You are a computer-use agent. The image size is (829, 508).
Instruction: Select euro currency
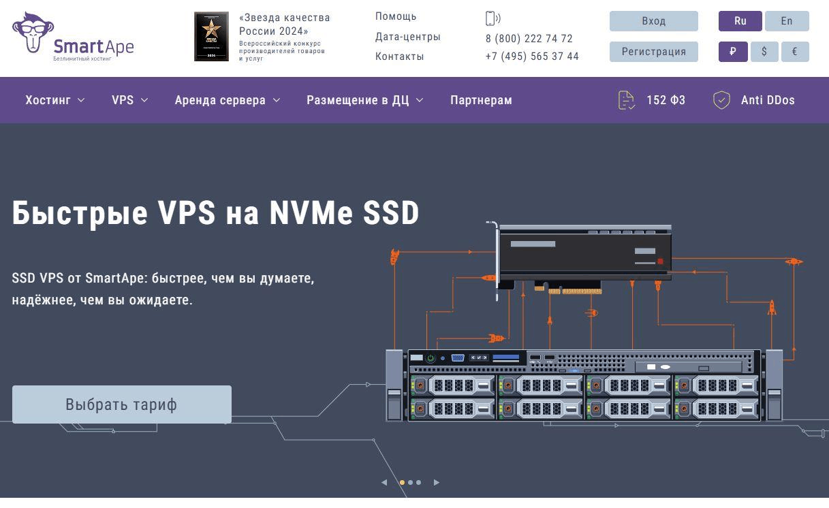pos(795,52)
